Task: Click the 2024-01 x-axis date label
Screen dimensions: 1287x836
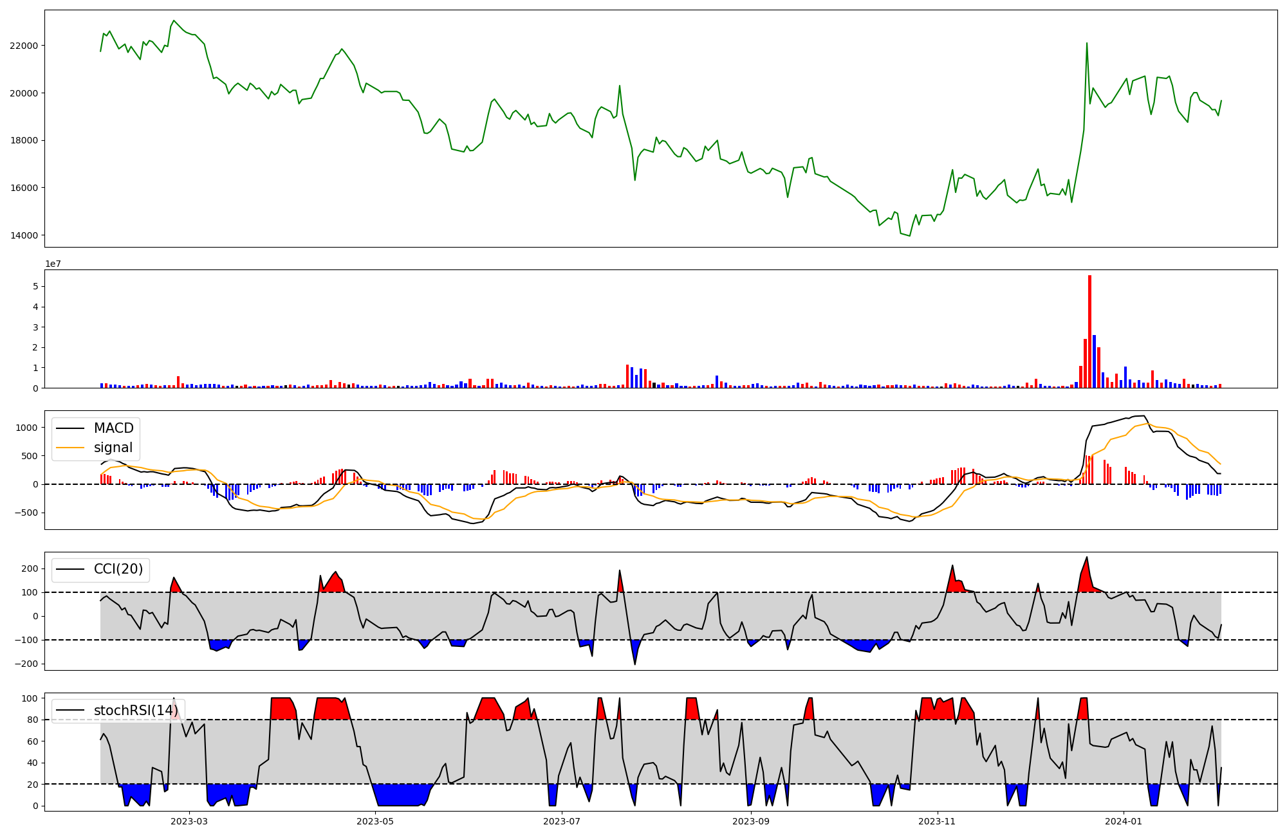Action: tap(1124, 821)
